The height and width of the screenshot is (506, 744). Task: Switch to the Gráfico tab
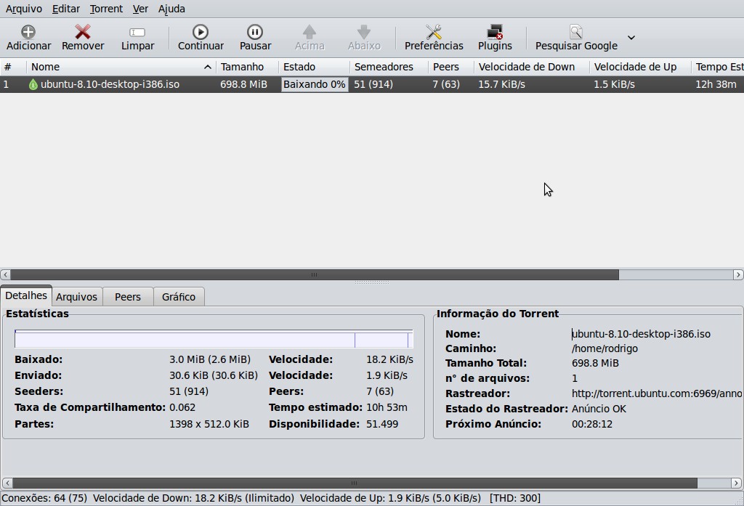(x=179, y=297)
